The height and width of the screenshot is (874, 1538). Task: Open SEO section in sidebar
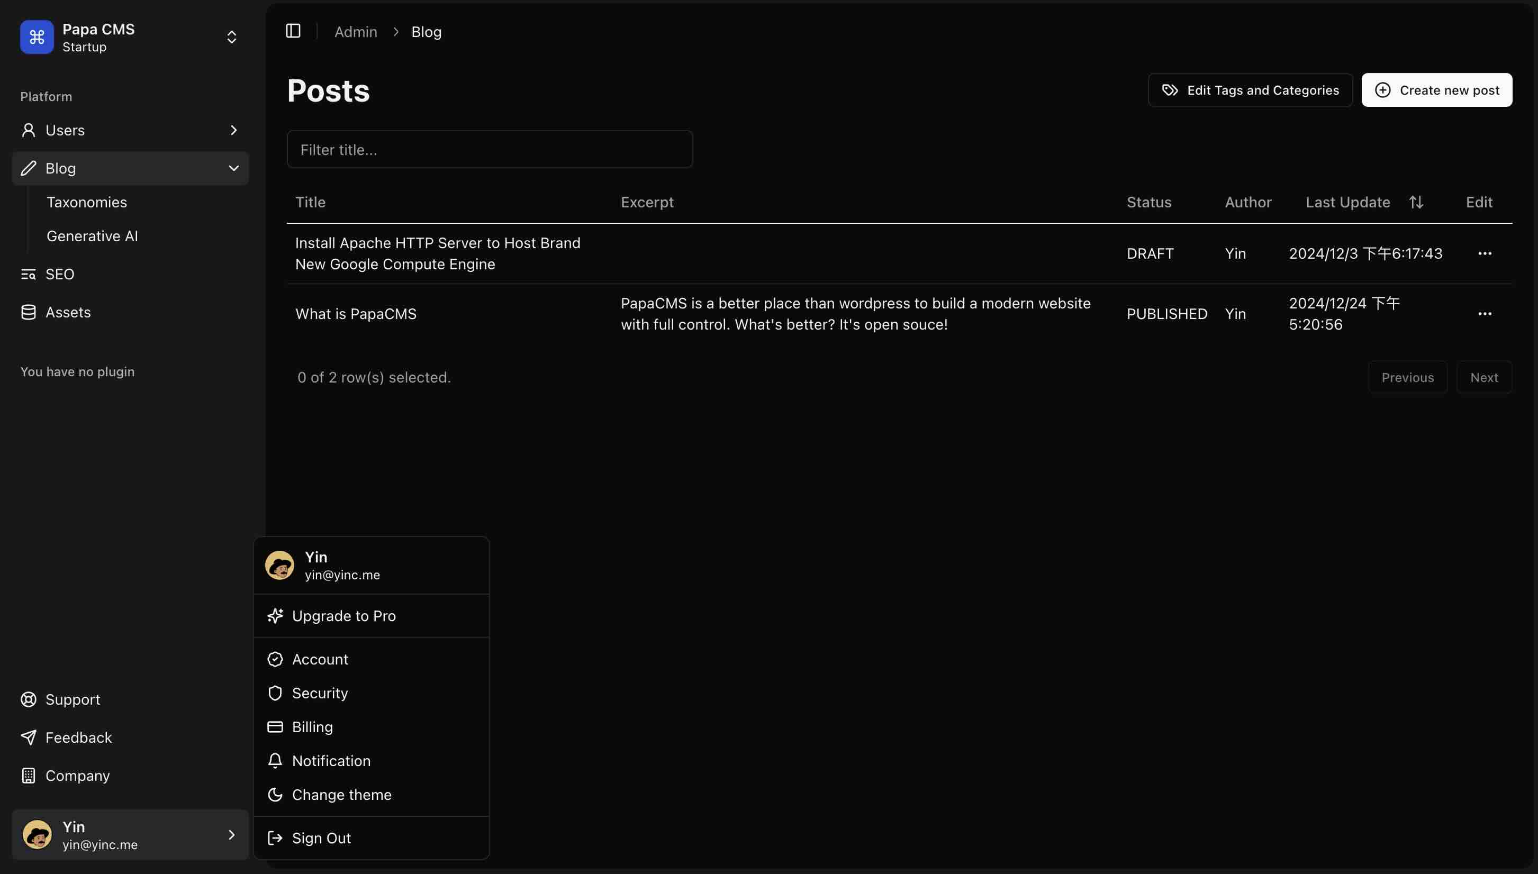coord(59,275)
